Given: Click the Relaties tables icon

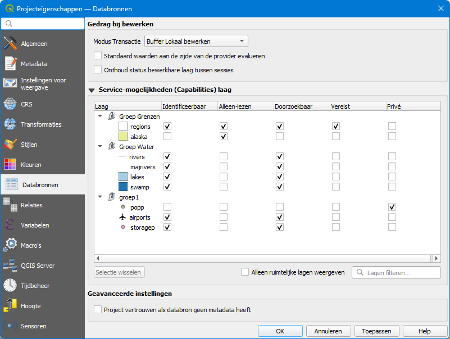Looking at the screenshot, I should (10, 205).
